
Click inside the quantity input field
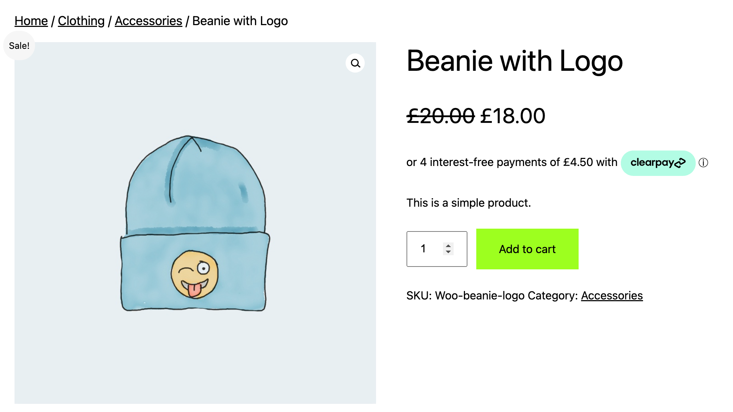click(x=427, y=249)
